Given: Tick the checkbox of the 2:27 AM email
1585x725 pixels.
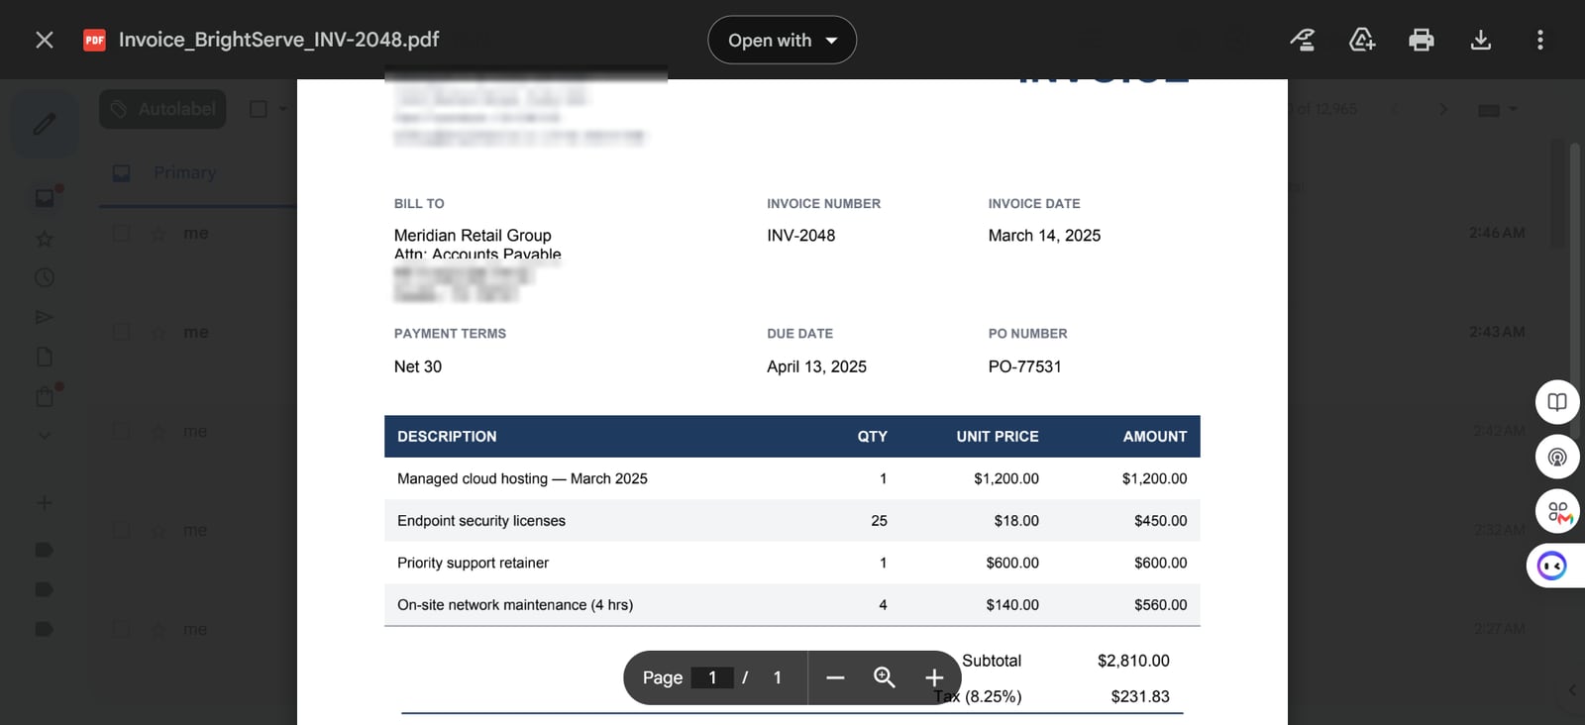Looking at the screenshot, I should (121, 629).
